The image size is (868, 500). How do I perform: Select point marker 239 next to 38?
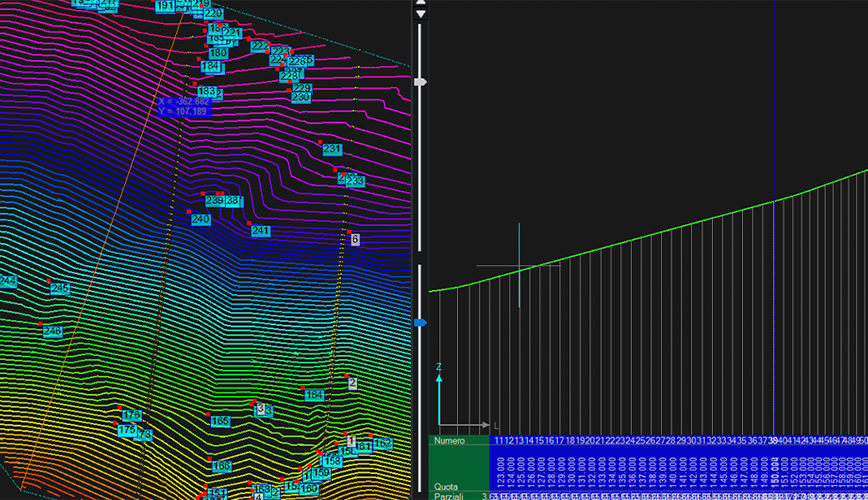tap(213, 202)
